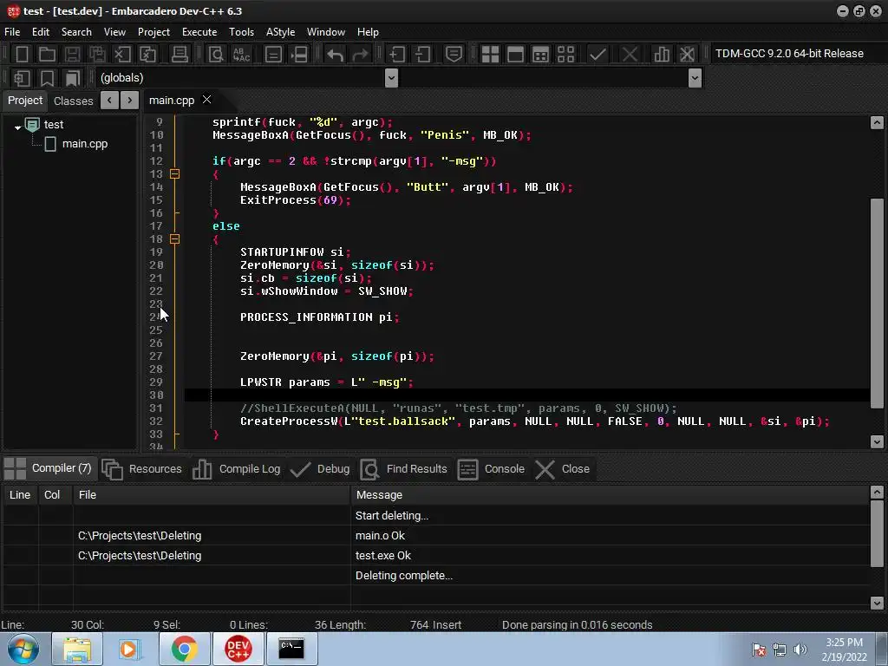Click the Syntax Check checkmark icon

[597, 54]
